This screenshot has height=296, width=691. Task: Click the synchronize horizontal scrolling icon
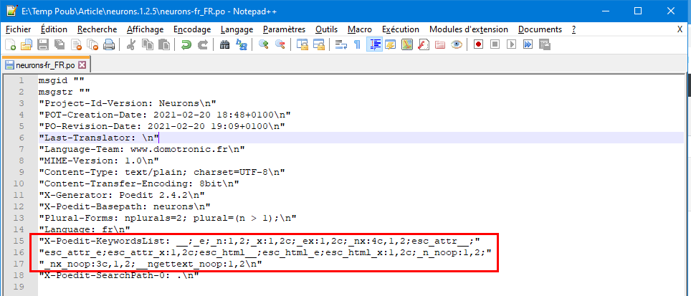tap(318, 44)
